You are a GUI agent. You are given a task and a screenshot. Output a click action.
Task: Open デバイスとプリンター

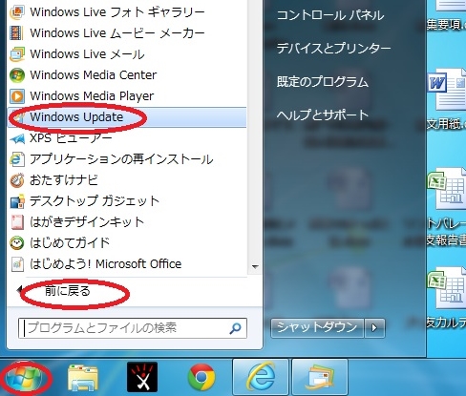coord(333,49)
